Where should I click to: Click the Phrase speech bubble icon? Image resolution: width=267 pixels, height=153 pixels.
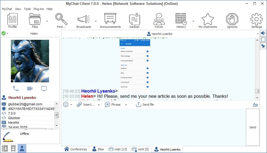(x=107, y=105)
